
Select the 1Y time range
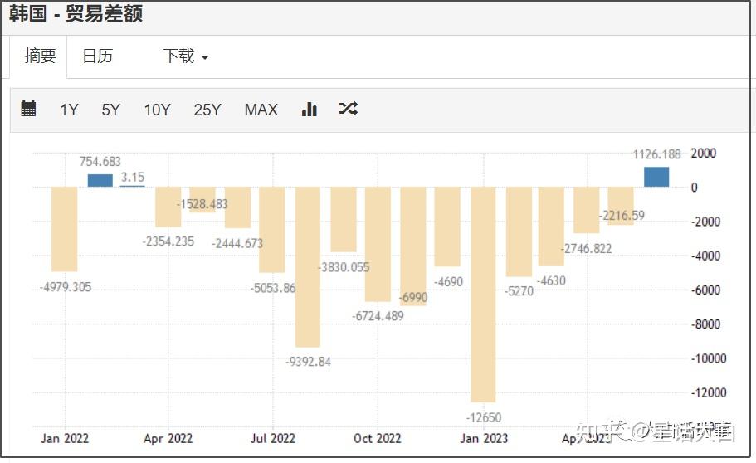[x=70, y=110]
